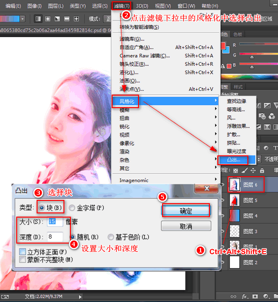Open the 风格化 submenu item

pyautogui.click(x=166, y=101)
